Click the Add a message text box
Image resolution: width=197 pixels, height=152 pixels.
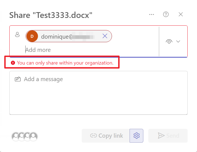[98, 95]
